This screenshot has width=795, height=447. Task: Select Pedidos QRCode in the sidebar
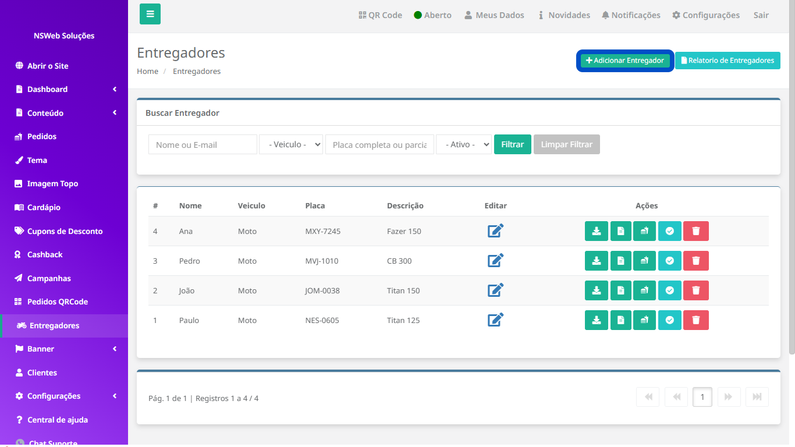[x=64, y=301]
